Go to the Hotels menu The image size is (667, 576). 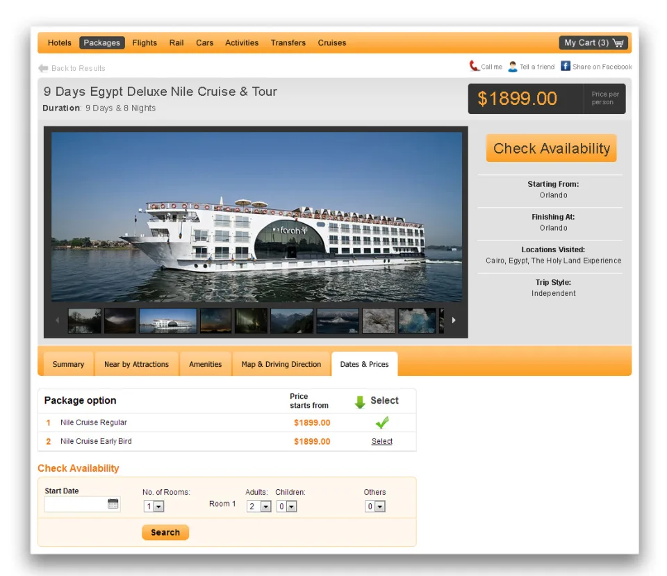pos(60,42)
